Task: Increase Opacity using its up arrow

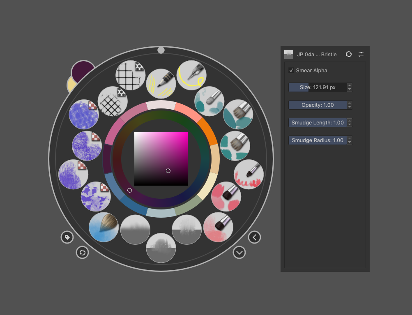Action: [350, 103]
